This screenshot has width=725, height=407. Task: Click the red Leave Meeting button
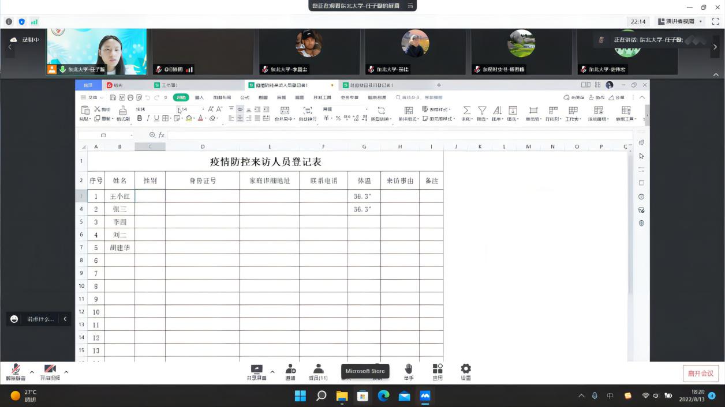click(701, 373)
